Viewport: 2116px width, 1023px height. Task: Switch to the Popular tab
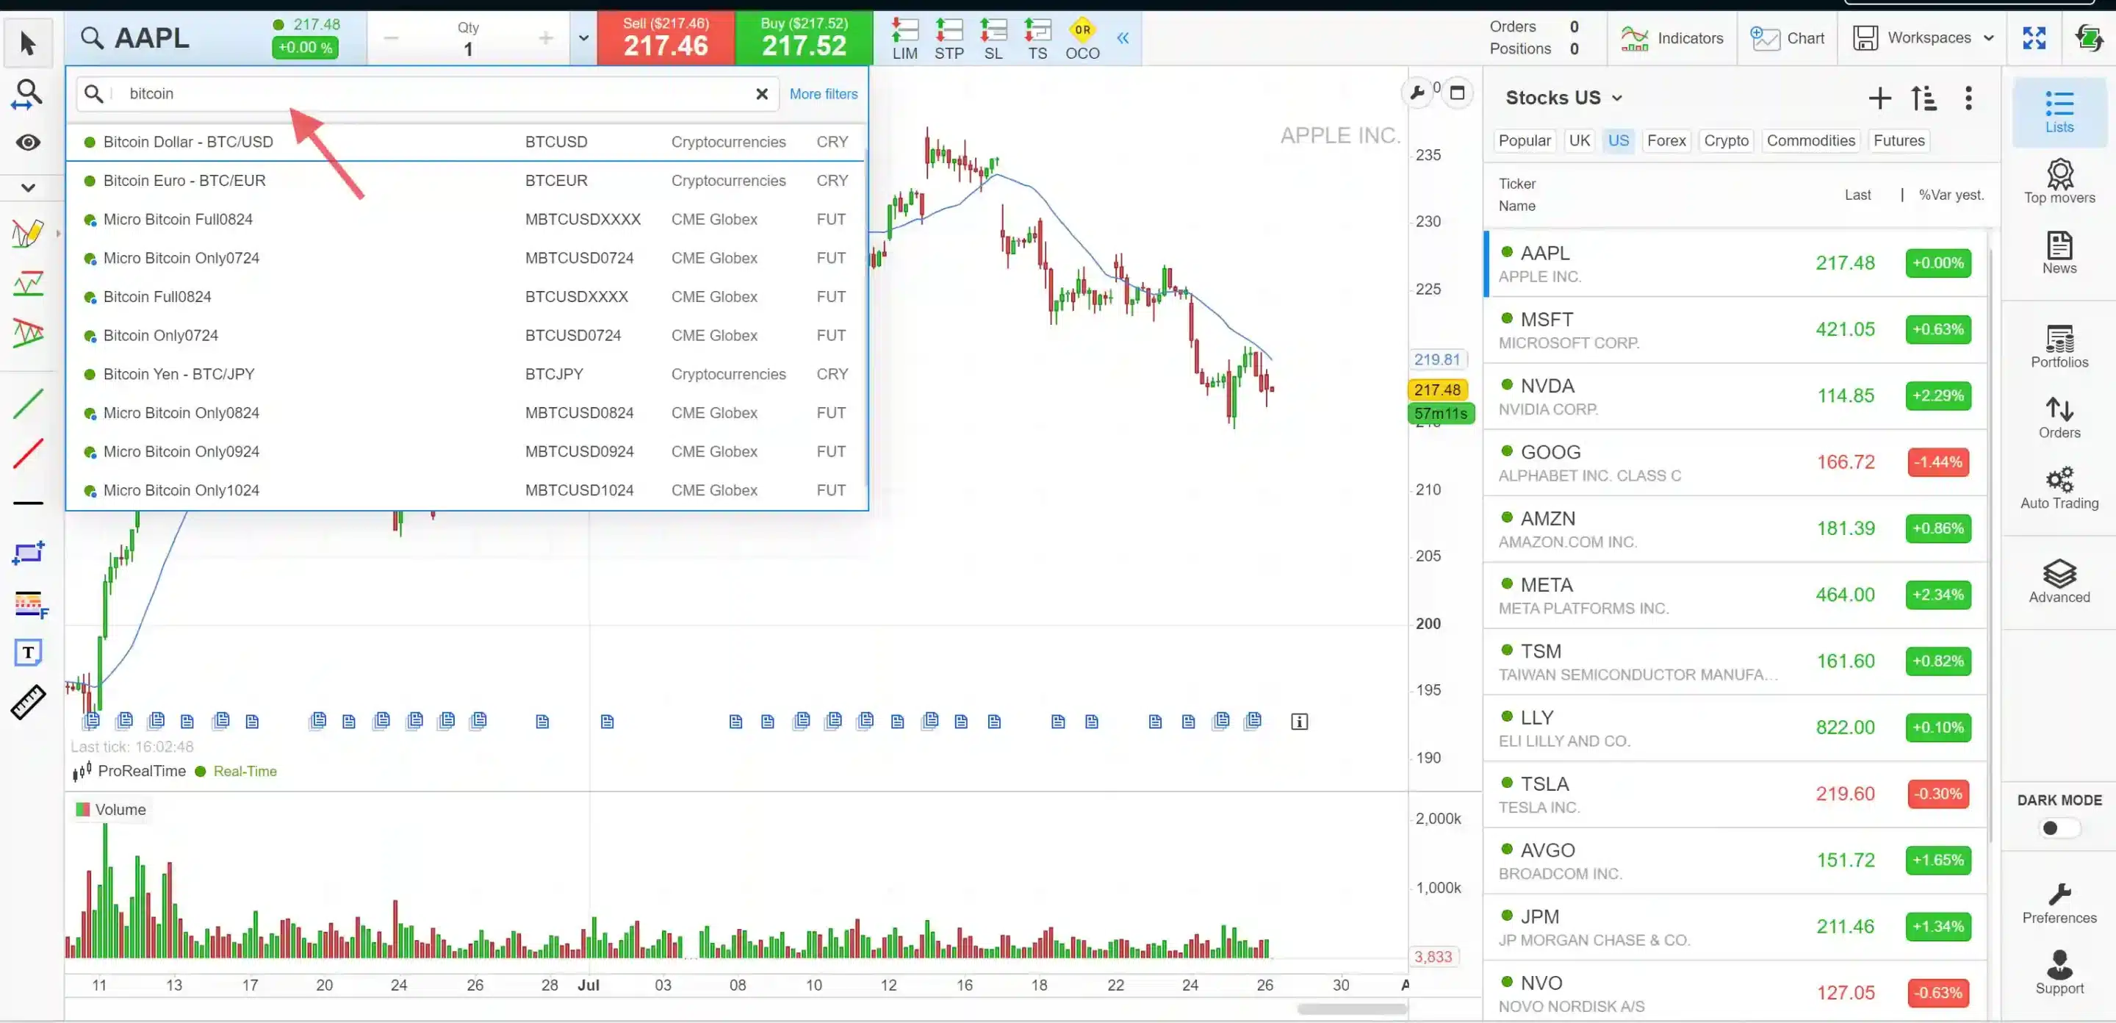[1525, 140]
